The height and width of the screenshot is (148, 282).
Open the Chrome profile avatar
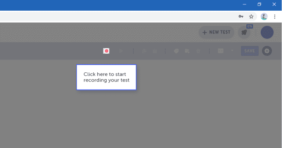(264, 17)
